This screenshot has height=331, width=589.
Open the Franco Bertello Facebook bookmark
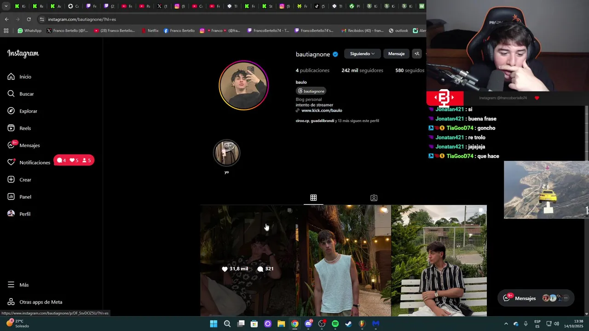pyautogui.click(x=179, y=31)
